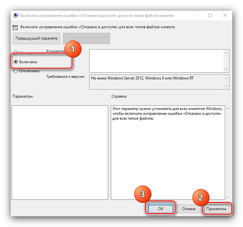Close the policy dialog window
This screenshot has height=227, width=243.
click(x=225, y=15)
